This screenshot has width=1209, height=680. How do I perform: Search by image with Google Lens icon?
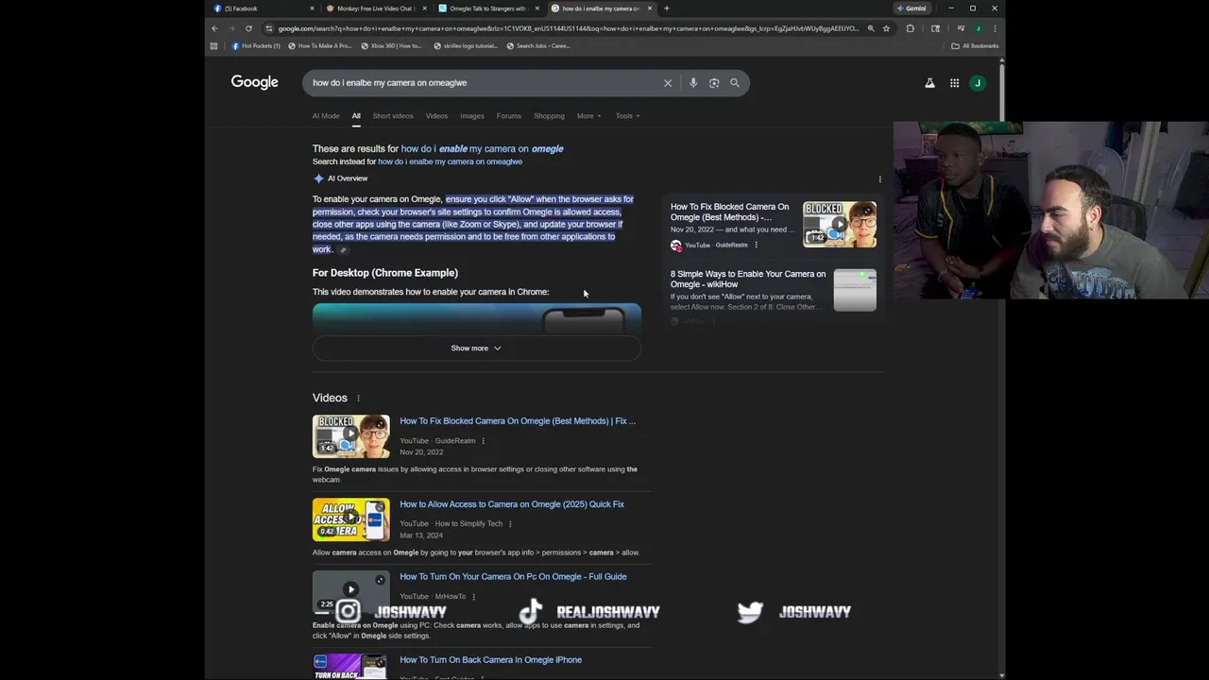714,82
